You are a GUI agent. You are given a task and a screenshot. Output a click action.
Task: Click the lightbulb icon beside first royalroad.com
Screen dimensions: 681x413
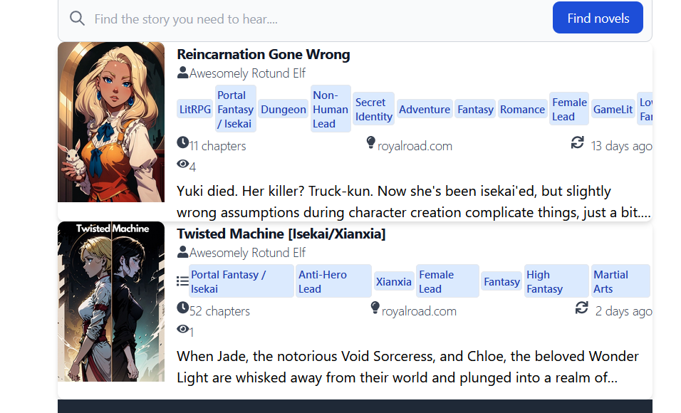tap(370, 144)
